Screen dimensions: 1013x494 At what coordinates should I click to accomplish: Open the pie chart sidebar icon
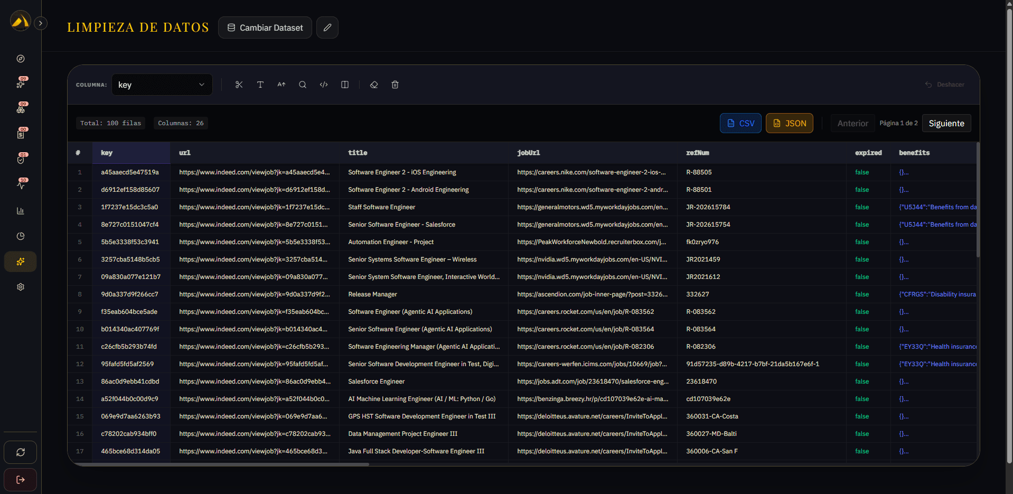point(21,236)
